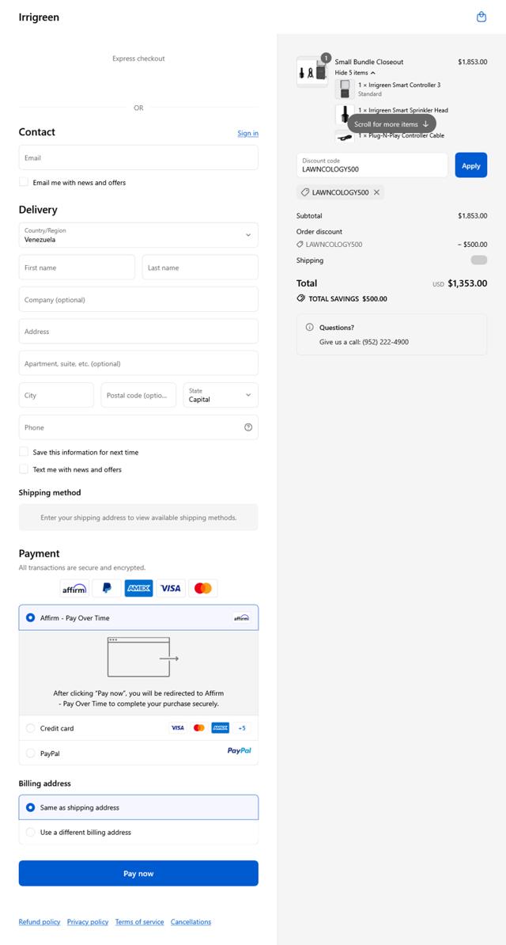
Task: Click the Irrigreen Smart Controller 3 thumbnail
Action: point(345,89)
